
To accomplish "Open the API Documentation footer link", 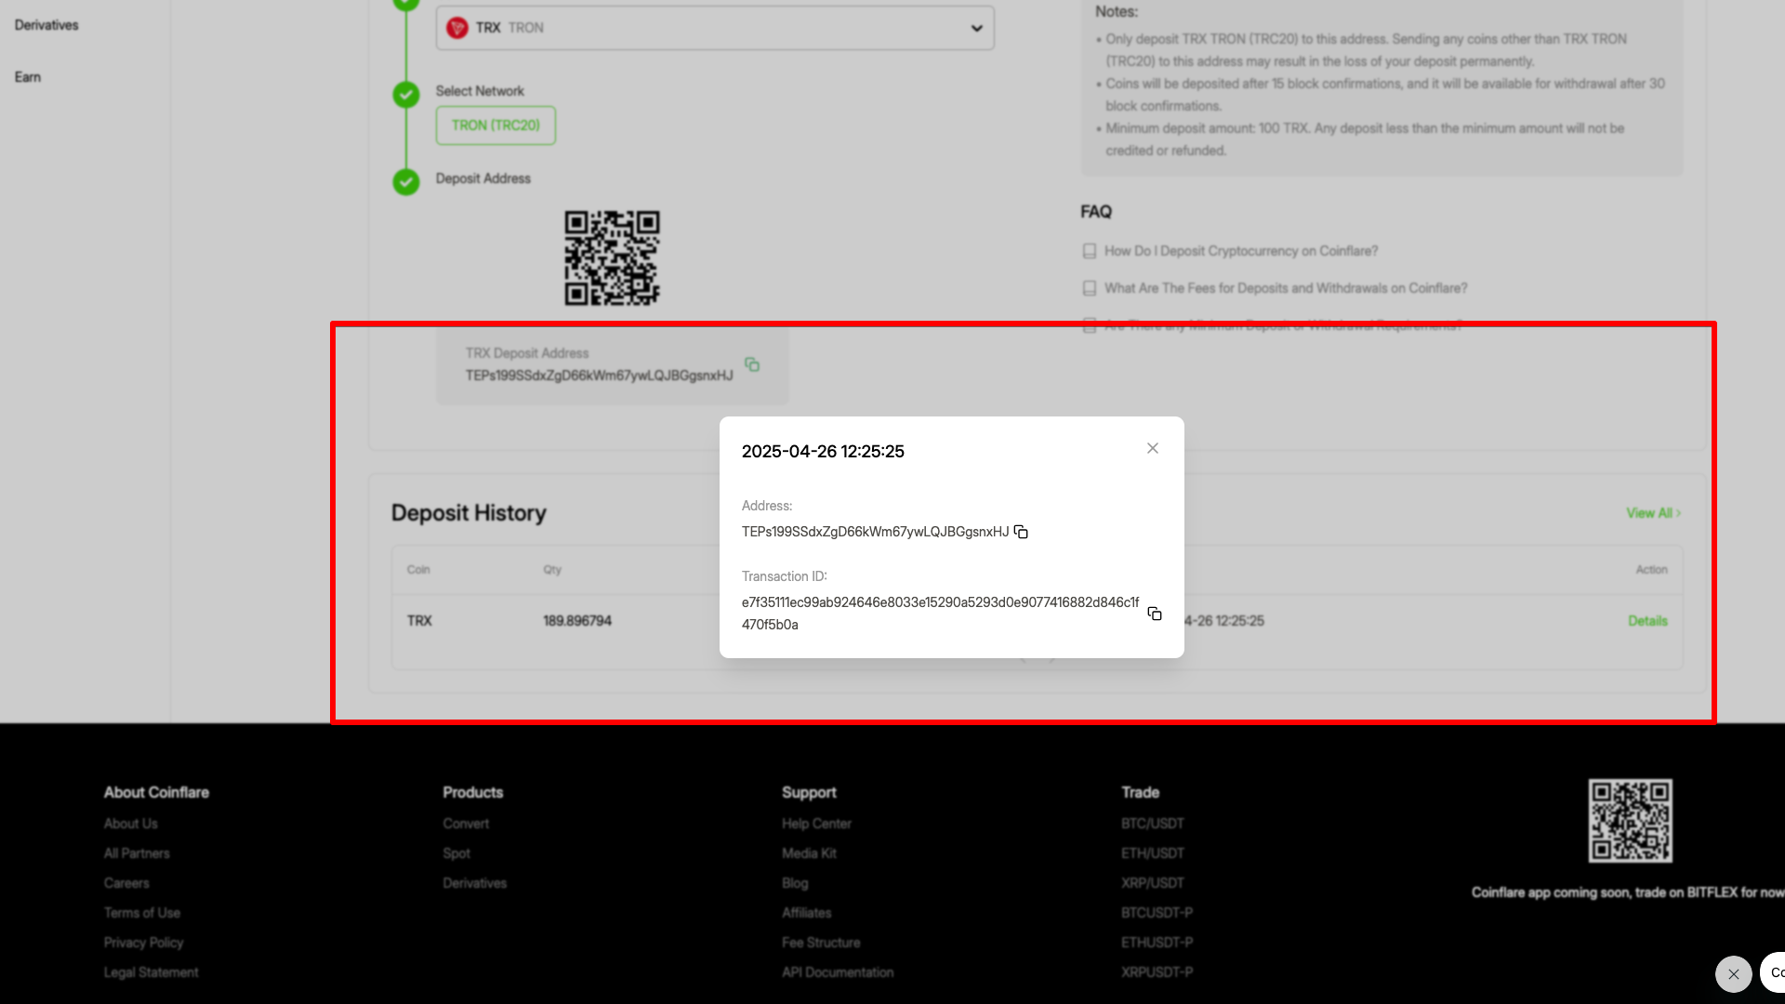I will [x=838, y=972].
